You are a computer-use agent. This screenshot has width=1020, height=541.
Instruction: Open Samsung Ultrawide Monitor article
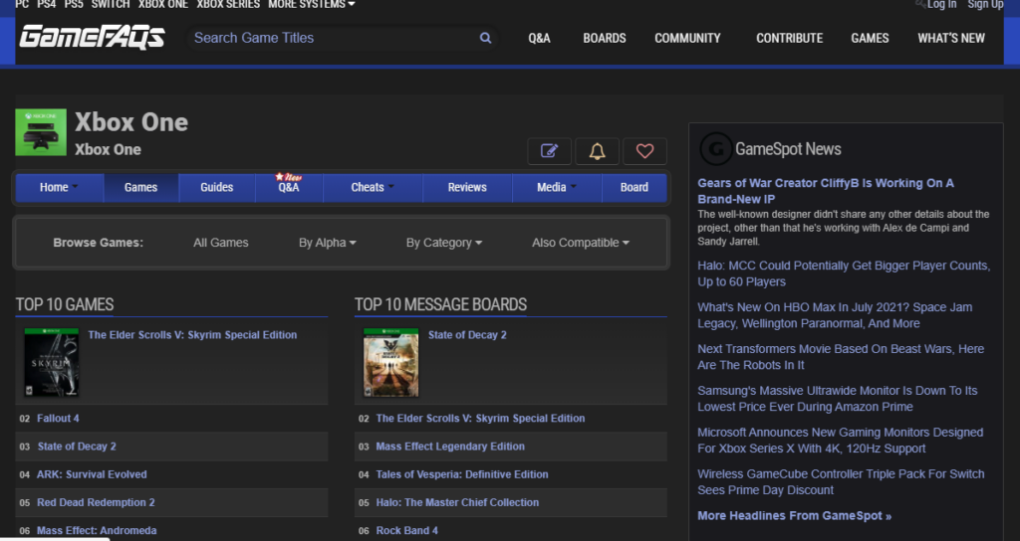(837, 398)
